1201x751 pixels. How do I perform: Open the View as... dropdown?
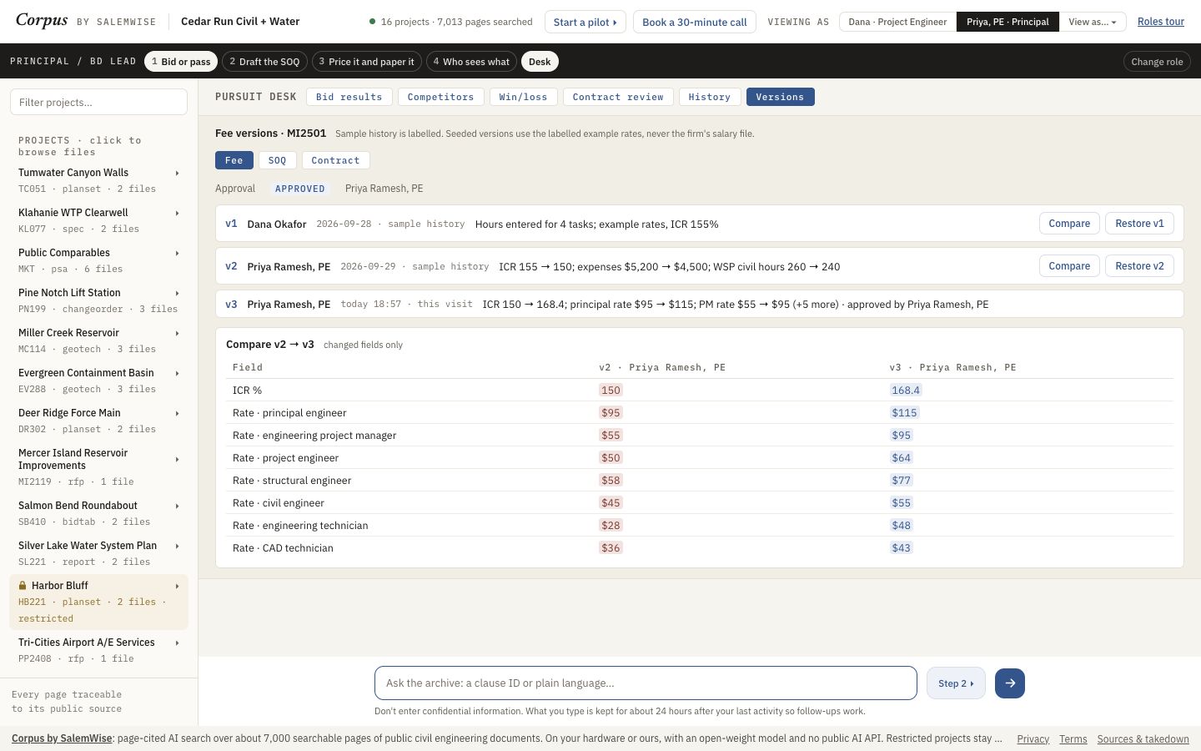pos(1093,22)
